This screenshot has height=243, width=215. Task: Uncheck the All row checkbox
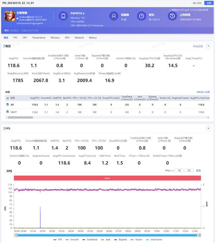pos(8,105)
